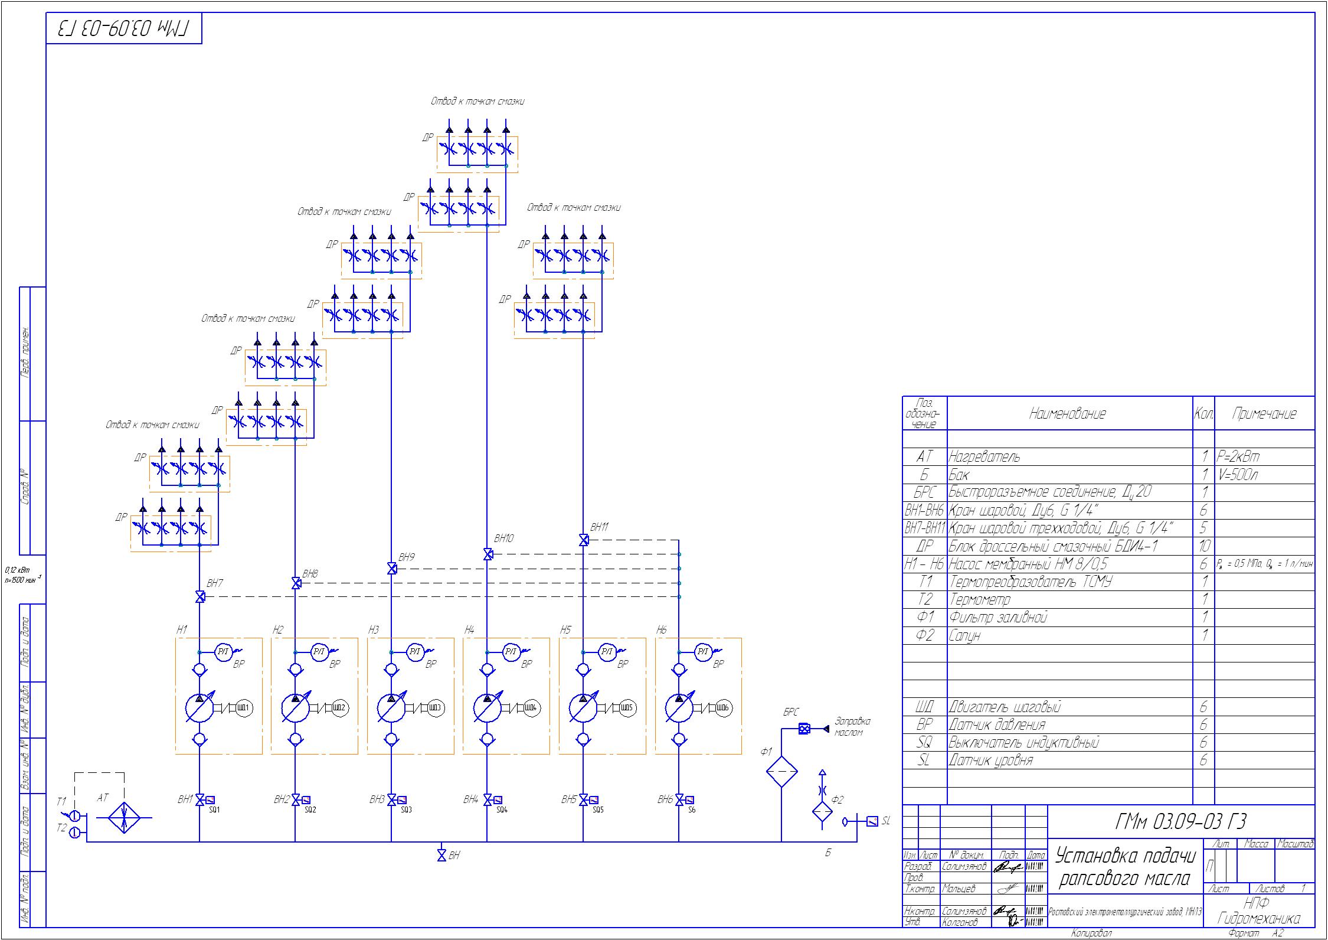Select 'НПФ Гидромеханика' company text
This screenshot has height=940, width=1328.
point(1259,912)
